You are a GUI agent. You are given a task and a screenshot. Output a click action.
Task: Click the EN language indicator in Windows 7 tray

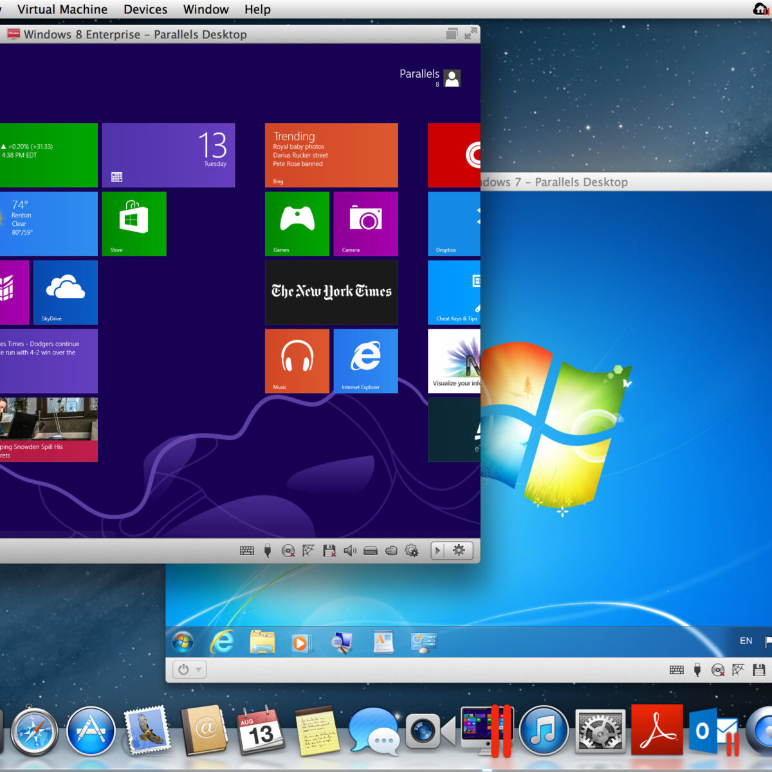(746, 641)
